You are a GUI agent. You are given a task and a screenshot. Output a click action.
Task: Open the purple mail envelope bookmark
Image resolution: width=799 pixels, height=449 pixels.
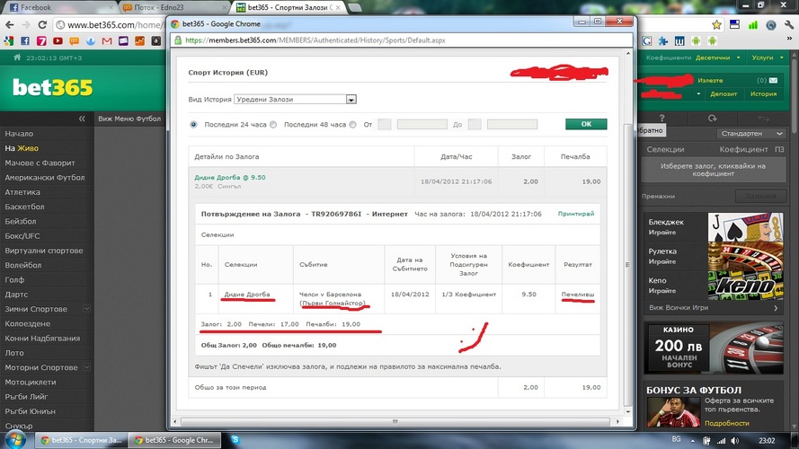(123, 41)
